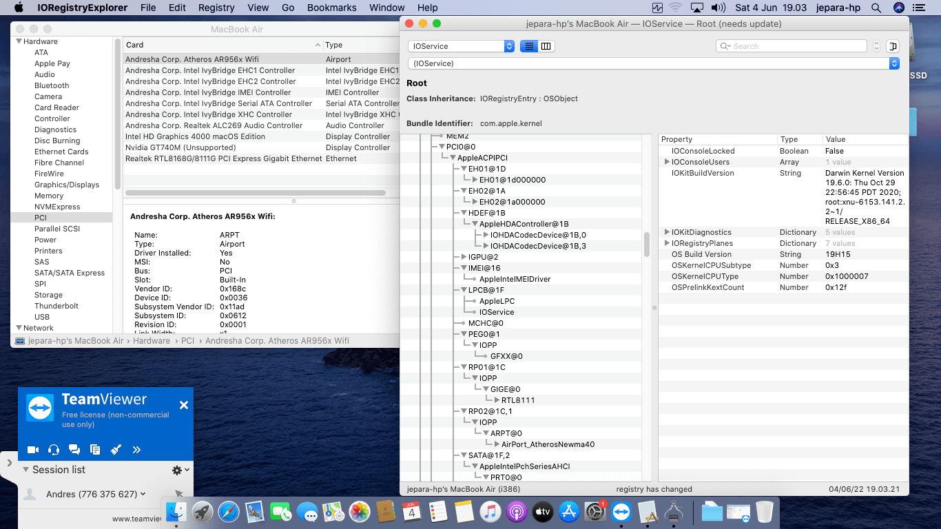
Task: Open TeamViewer whiteboard brush tool
Action: [116, 450]
